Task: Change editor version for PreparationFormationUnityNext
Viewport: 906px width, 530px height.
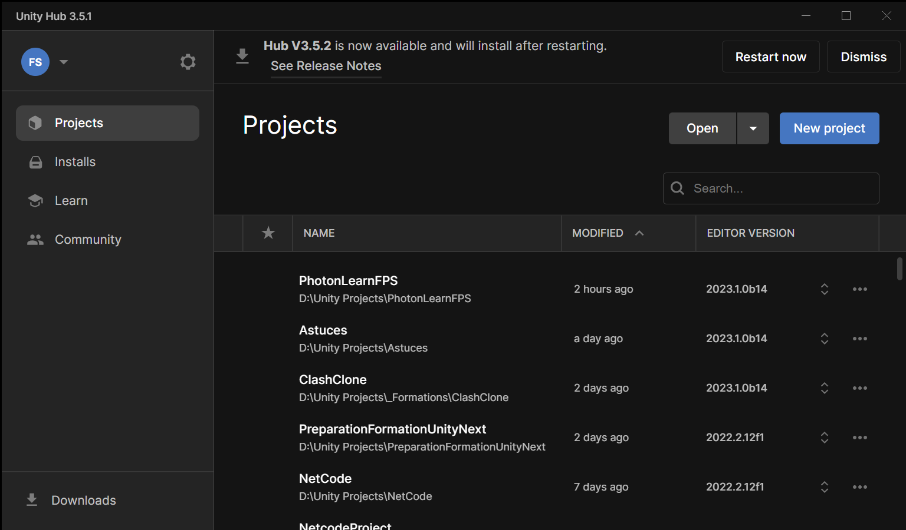Action: pos(825,438)
